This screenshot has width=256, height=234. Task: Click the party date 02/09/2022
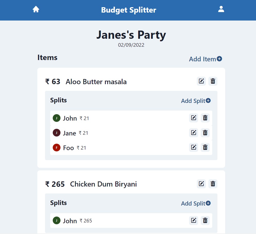[x=131, y=45]
